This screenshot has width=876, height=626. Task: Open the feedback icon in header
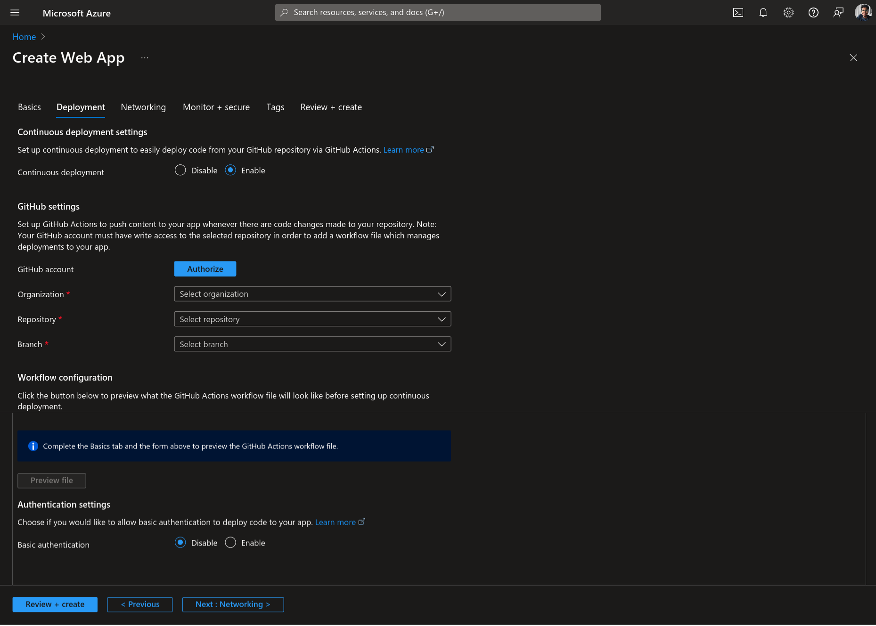[x=838, y=13]
